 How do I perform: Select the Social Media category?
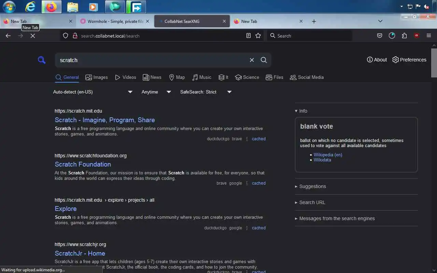coord(307,77)
